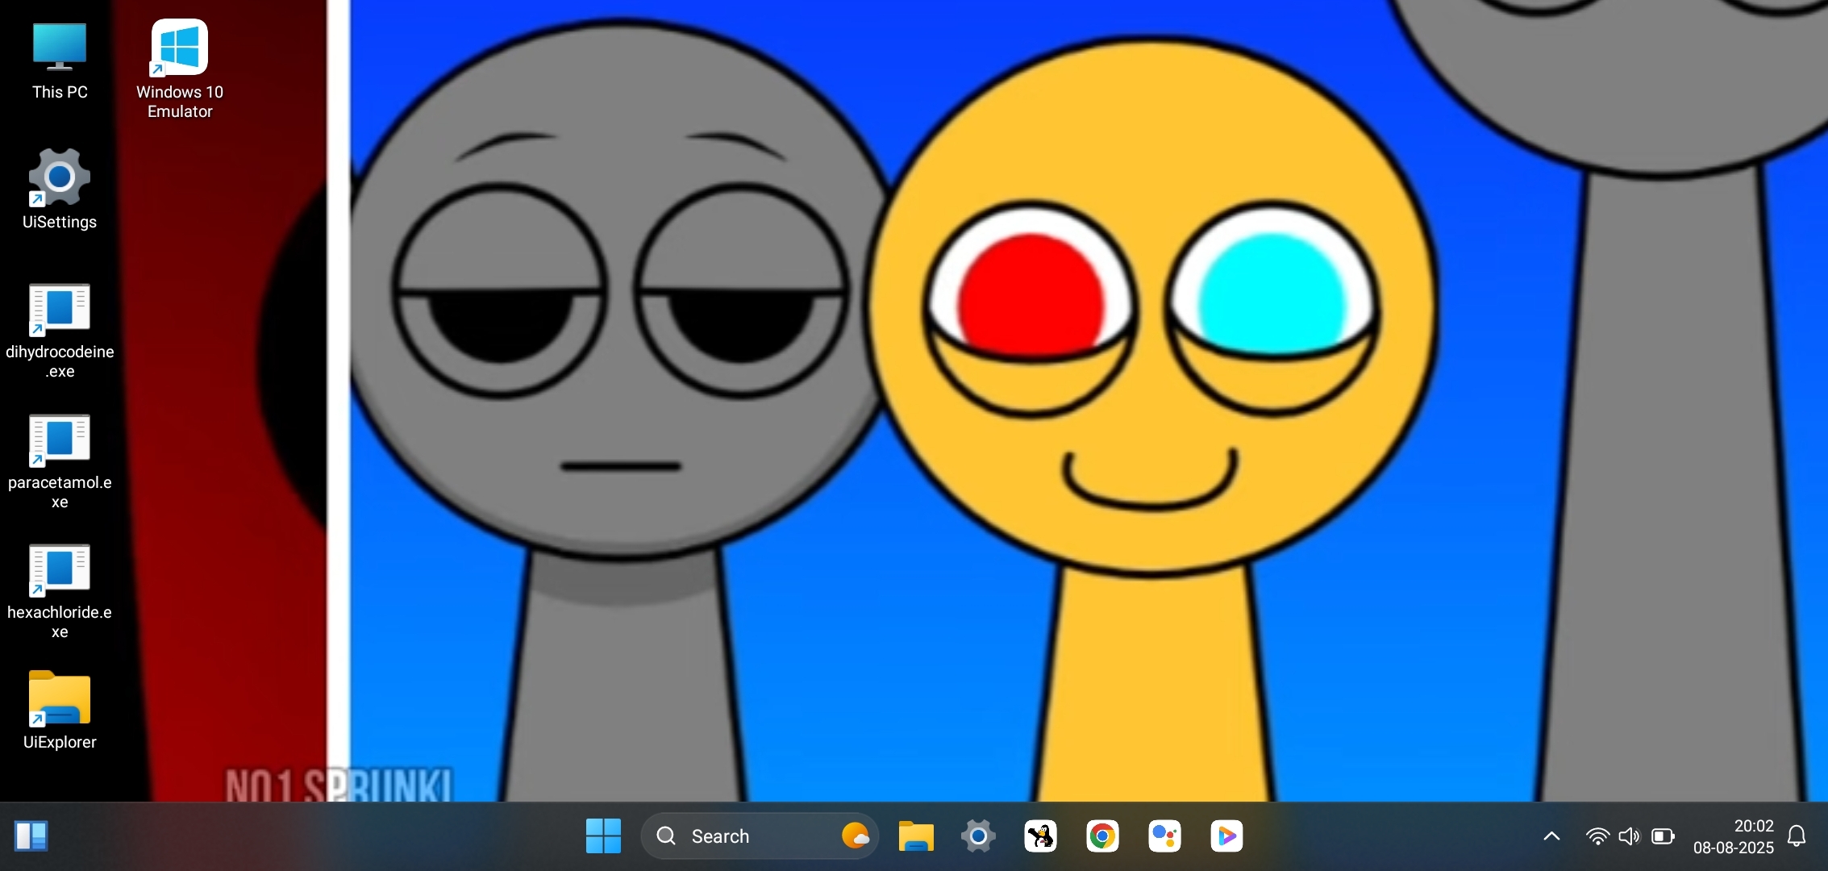Image resolution: width=1828 pixels, height=871 pixels.
Task: Open the widgets panel icon in the taskbar corner
Action: [x=31, y=836]
